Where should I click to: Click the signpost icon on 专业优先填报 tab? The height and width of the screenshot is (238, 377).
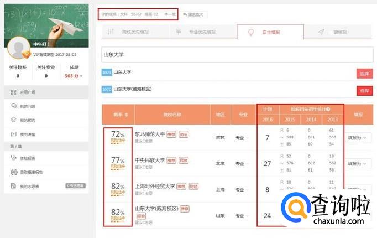coord(179,32)
